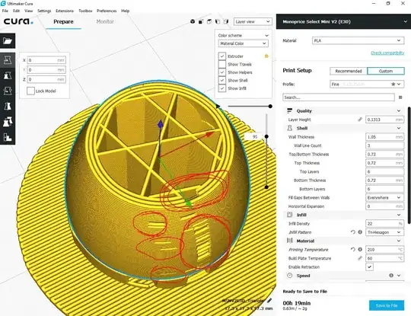The width and height of the screenshot is (411, 316).
Task: Click the settings Search field
Action: pyautogui.click(x=339, y=97)
